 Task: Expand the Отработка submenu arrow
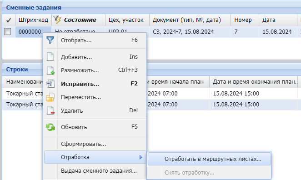[141, 157]
